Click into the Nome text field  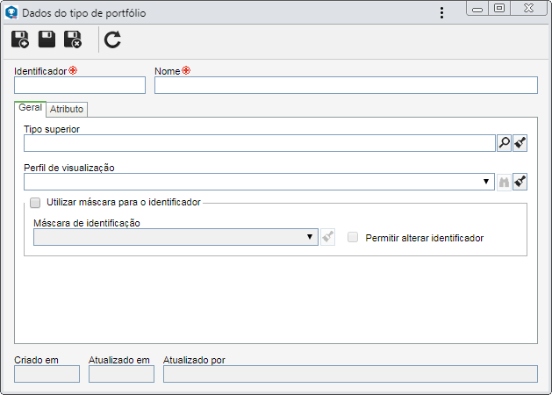tap(346, 85)
